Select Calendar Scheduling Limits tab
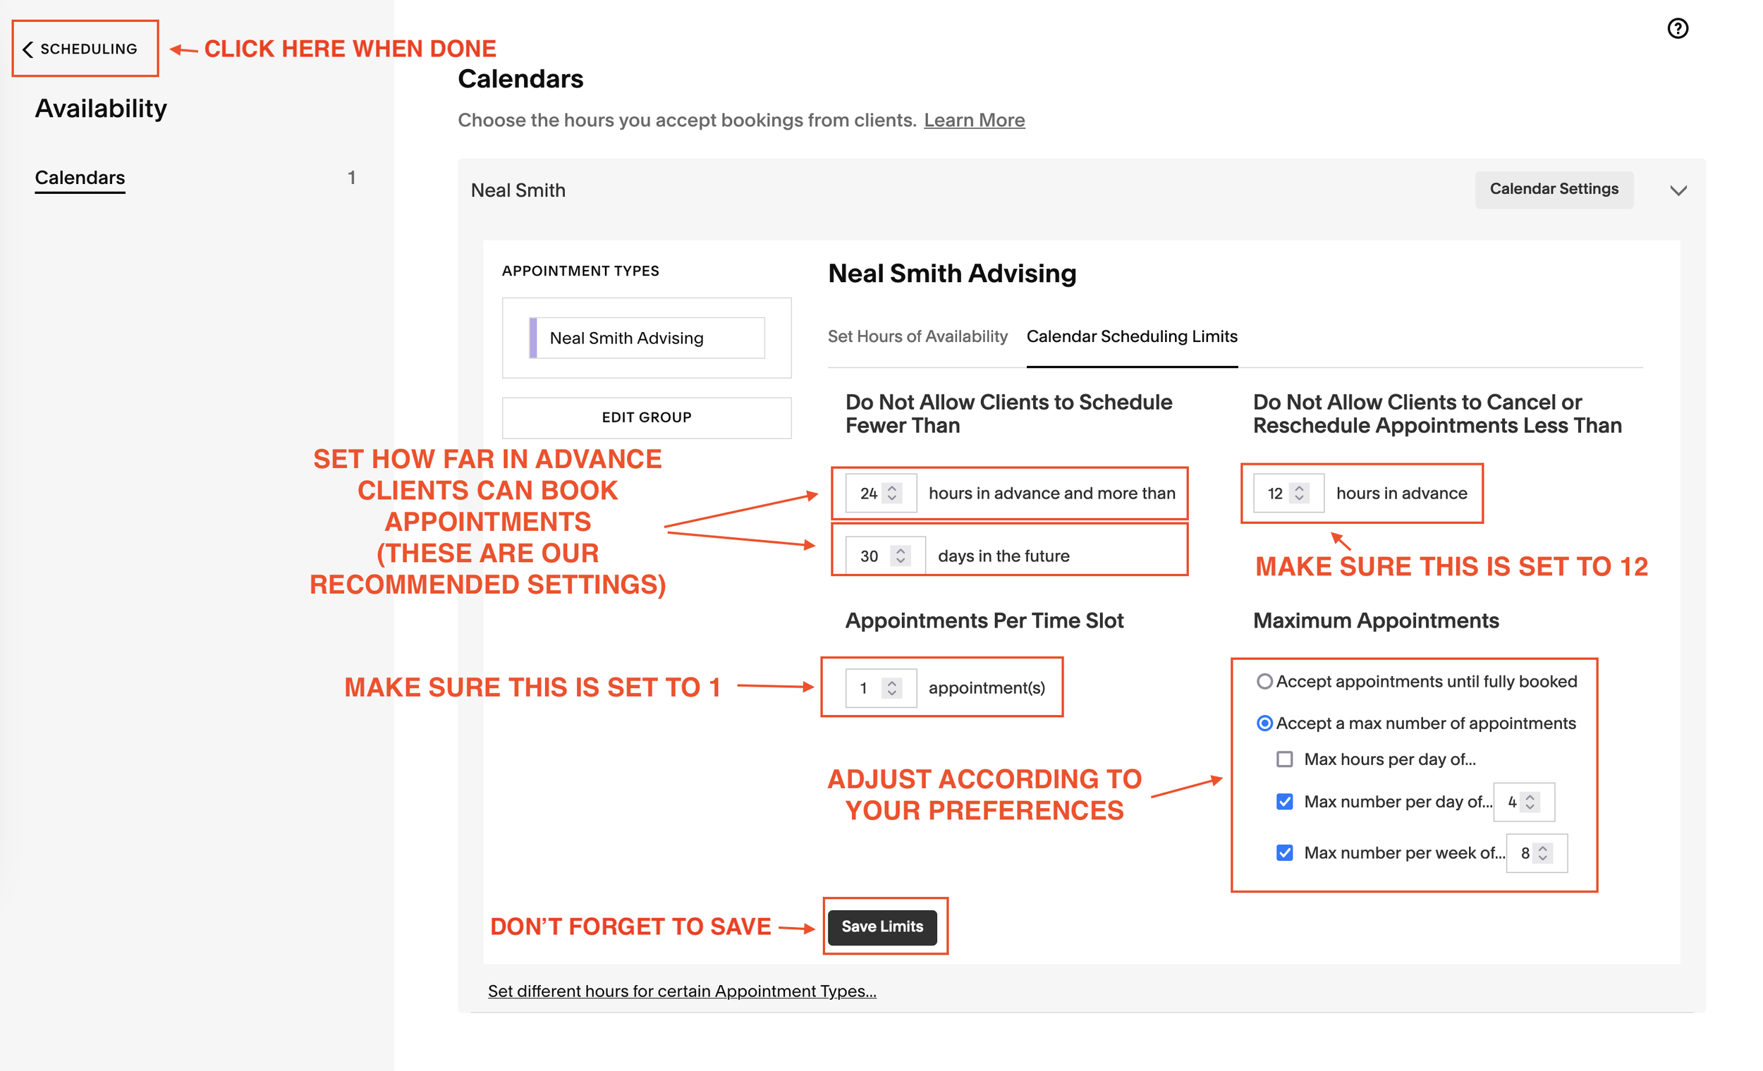 pyautogui.click(x=1131, y=336)
